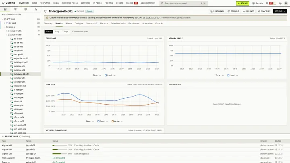This screenshot has width=290, height=163.
Task: Open the Resource Pools menu
Action: coord(70,3)
